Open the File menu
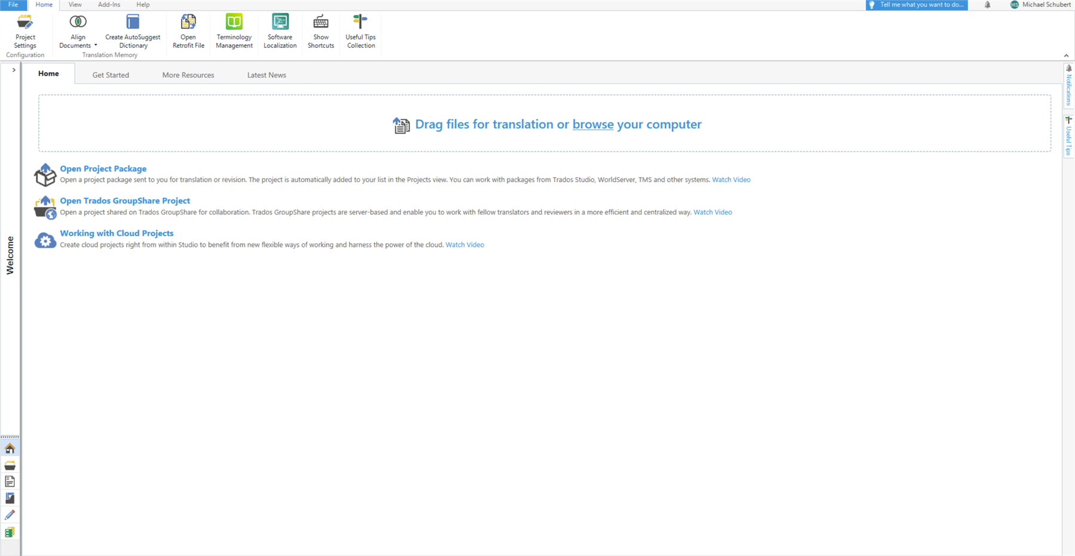Screen dimensions: 1075x556 (13, 5)
